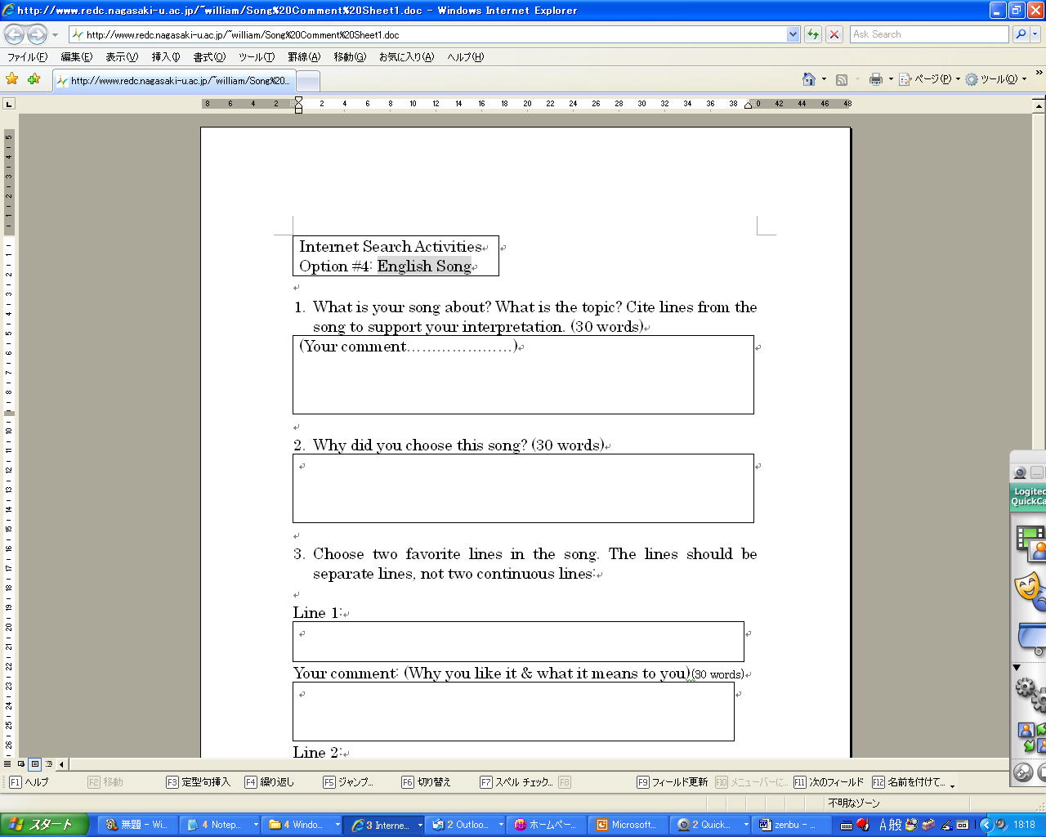Switch to print layout view button
The image size is (1046, 837).
coord(34,764)
